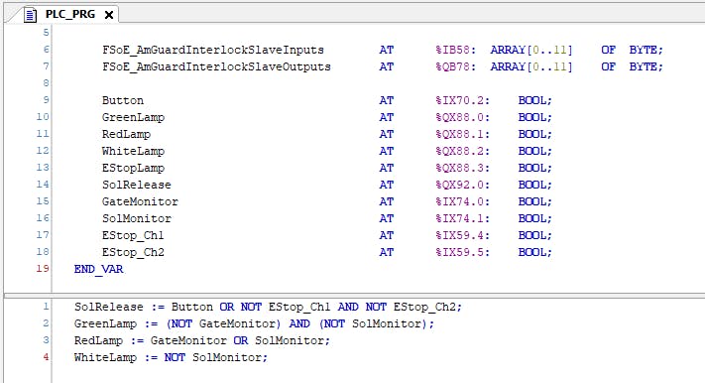The height and width of the screenshot is (383, 705).
Task: Click the PLC_PRG document icon
Action: [x=30, y=15]
